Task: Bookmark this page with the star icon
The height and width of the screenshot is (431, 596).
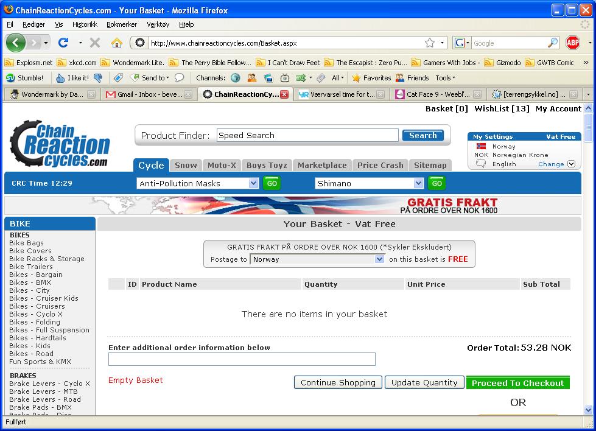Action: [x=430, y=43]
